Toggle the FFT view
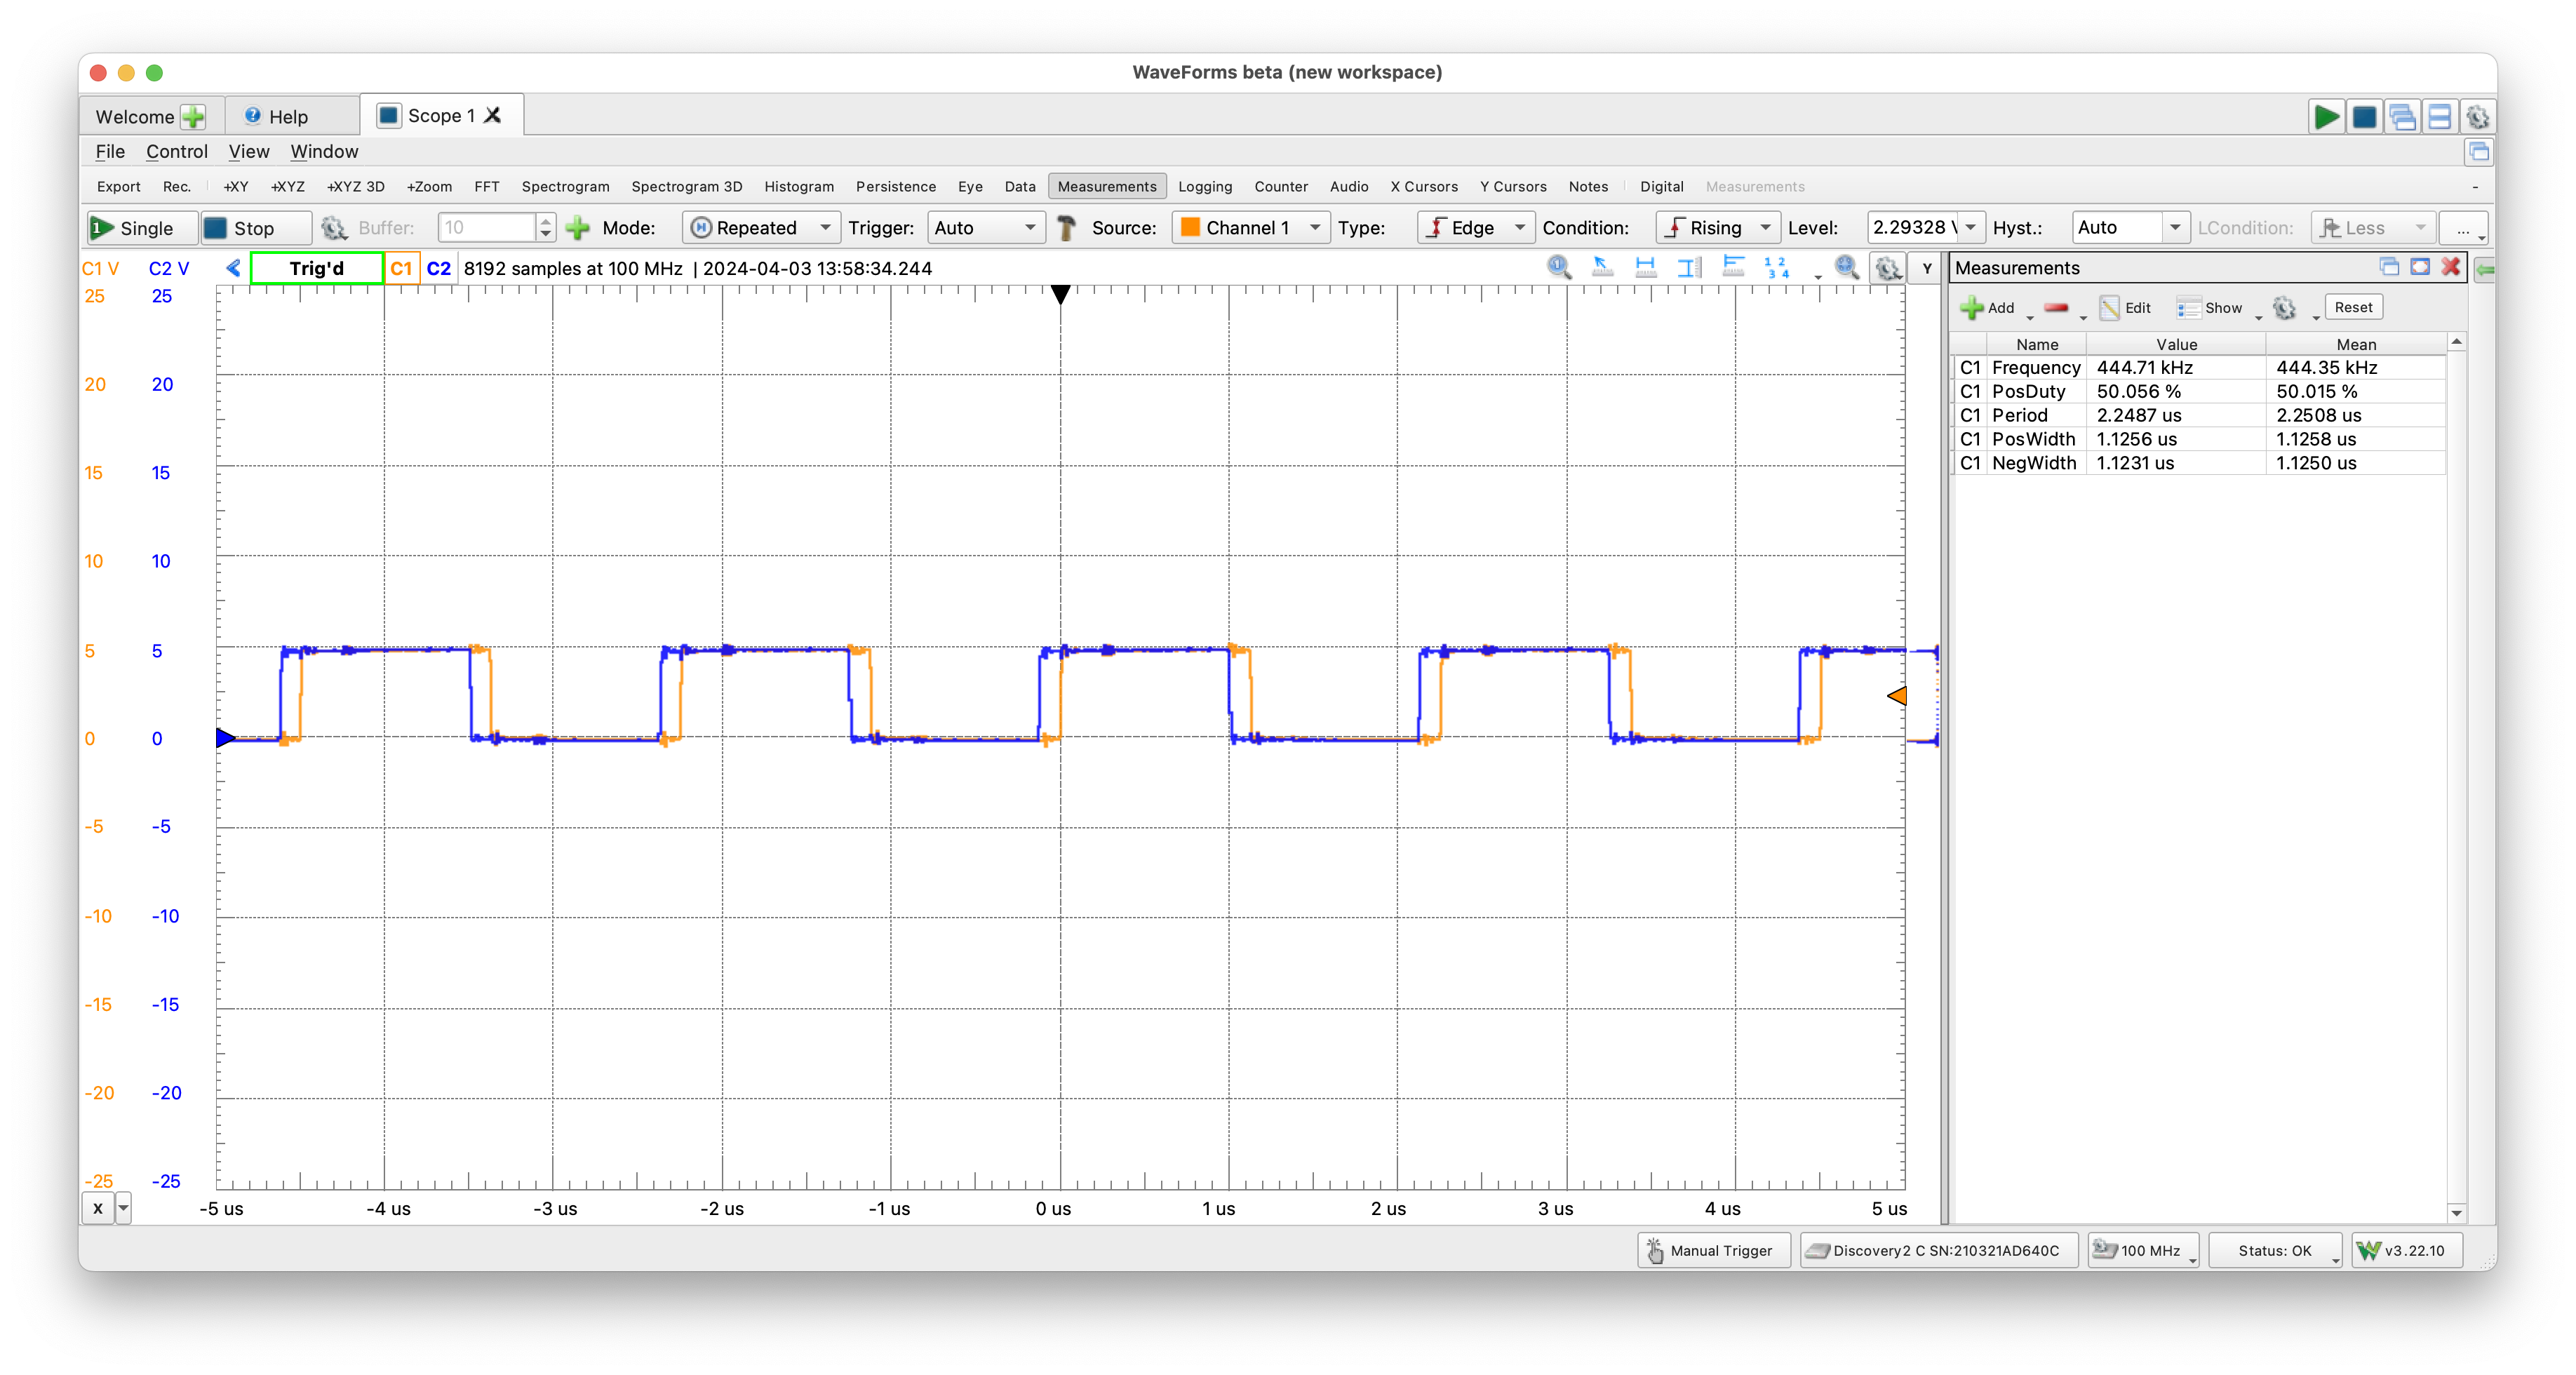Screen dimensions: 2576x1375 coord(486,186)
